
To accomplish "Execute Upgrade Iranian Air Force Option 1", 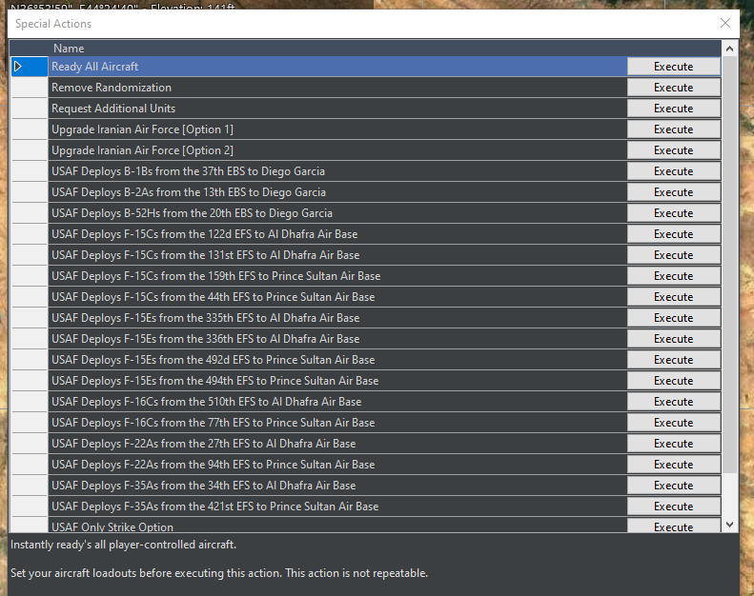I will (x=674, y=129).
